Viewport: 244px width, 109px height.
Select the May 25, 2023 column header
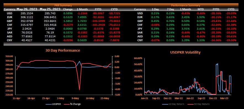tap(50, 9)
